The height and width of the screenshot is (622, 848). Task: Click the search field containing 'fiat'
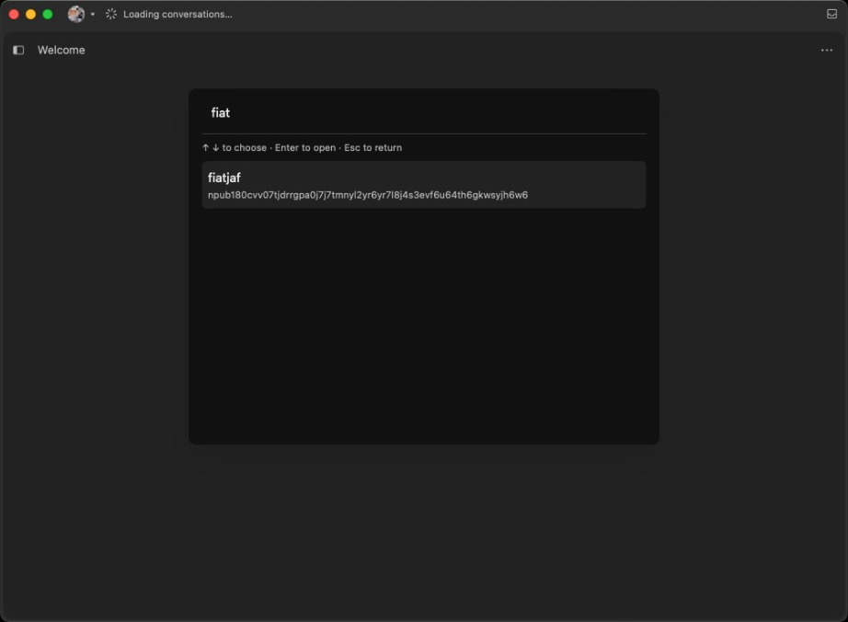point(423,113)
